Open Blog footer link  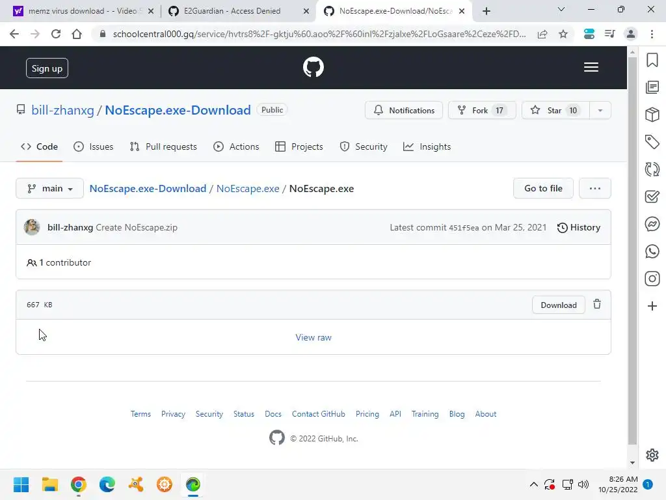point(457,413)
